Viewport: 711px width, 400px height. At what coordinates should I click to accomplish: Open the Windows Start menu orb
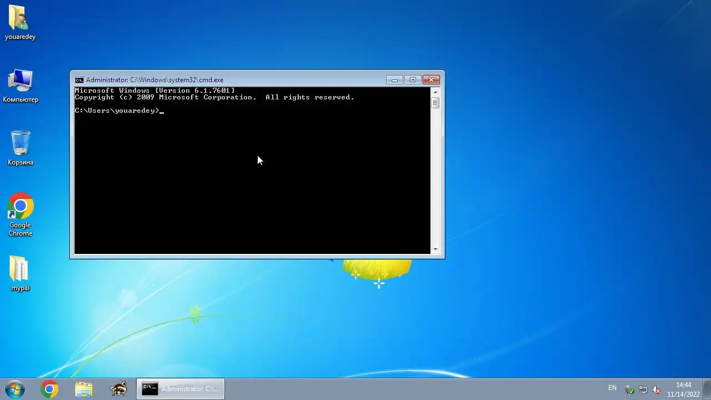click(x=14, y=389)
